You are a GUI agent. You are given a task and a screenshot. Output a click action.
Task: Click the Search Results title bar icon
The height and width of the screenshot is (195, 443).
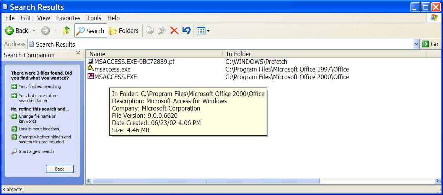(5, 7)
